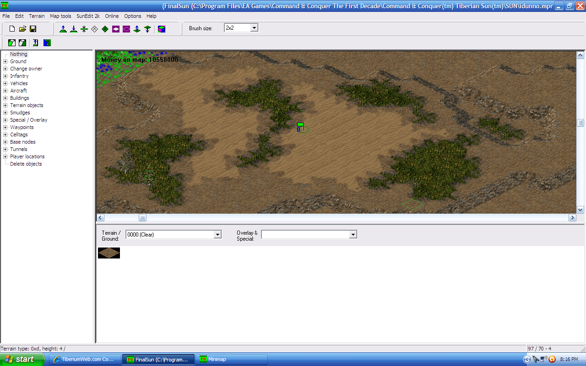Viewport: 586px width, 366px height.
Task: Open the Brush size dropdown
Action: click(255, 28)
